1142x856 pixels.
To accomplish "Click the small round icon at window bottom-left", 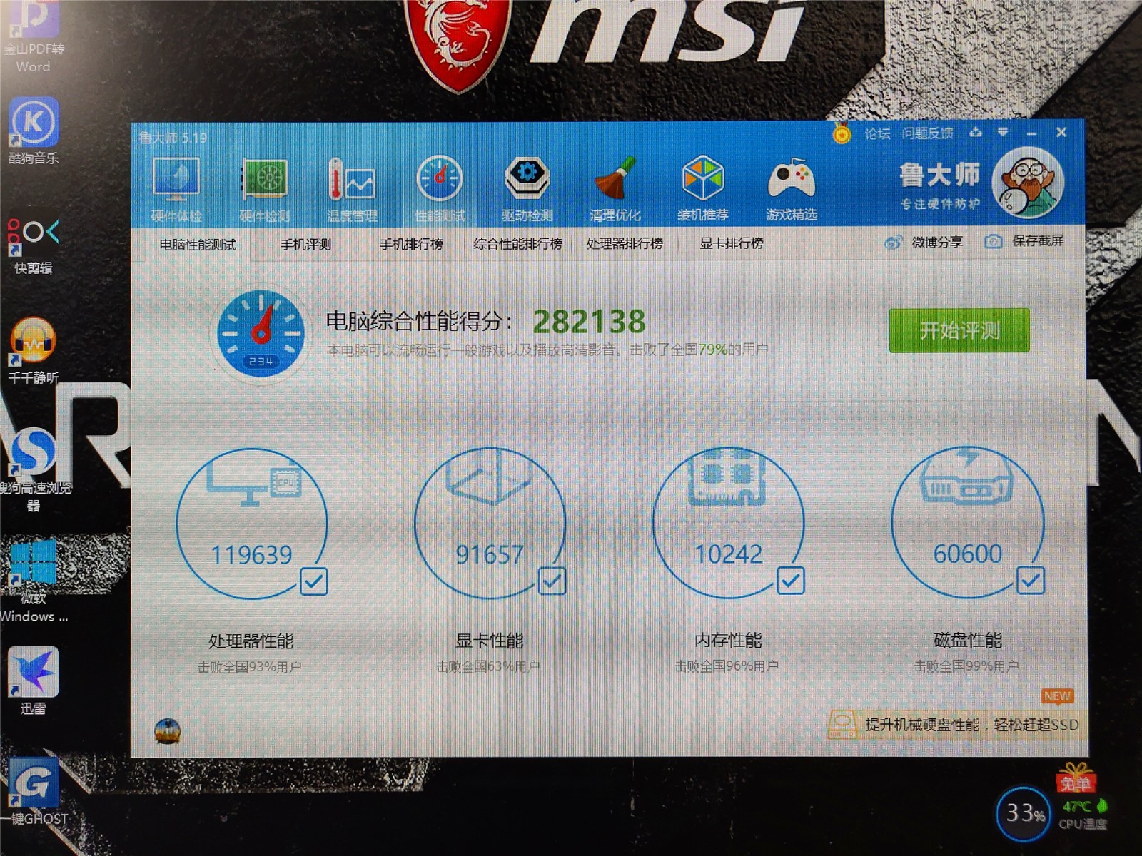I will click(x=168, y=731).
